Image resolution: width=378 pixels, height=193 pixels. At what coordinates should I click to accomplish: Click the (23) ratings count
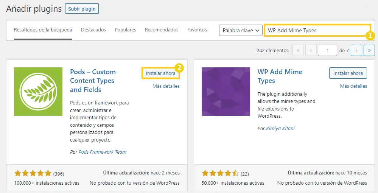point(245,174)
